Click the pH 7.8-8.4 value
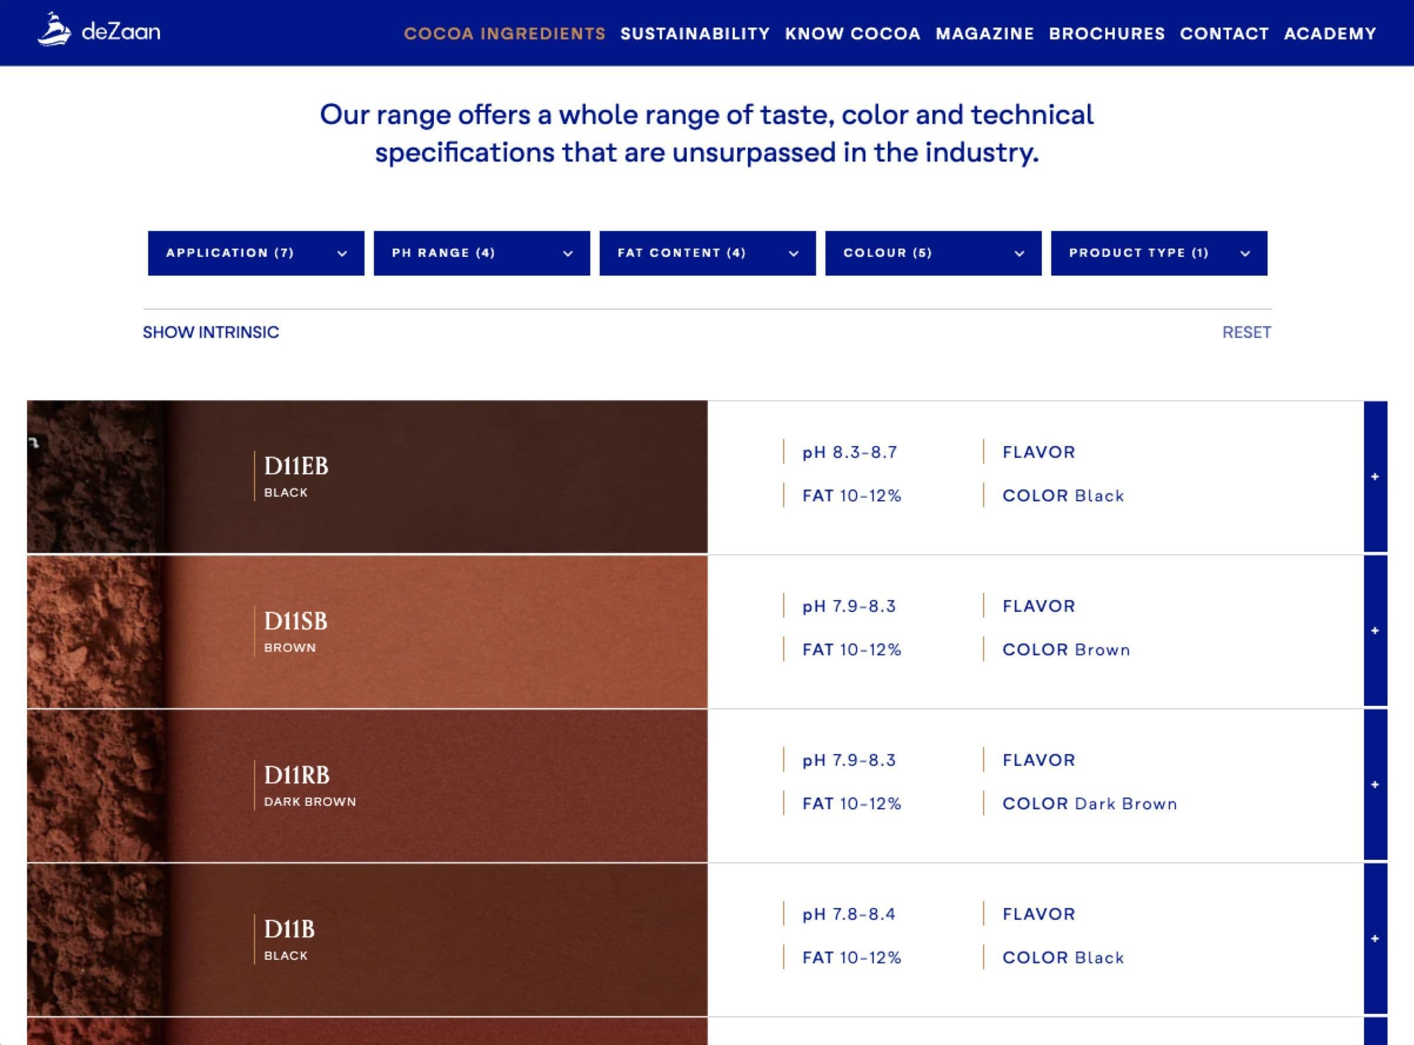The image size is (1414, 1045). click(849, 914)
